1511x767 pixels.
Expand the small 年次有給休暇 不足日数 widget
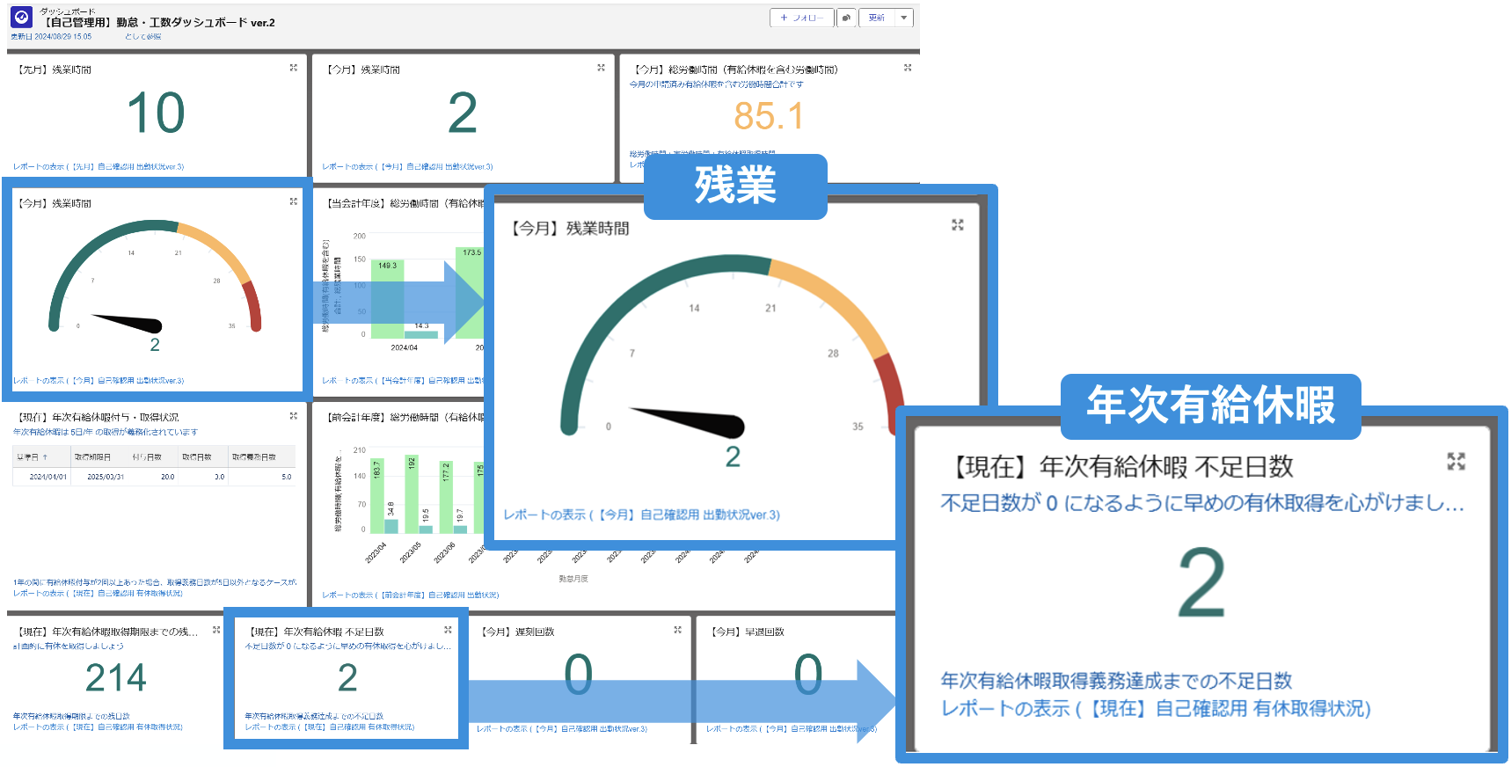(448, 630)
